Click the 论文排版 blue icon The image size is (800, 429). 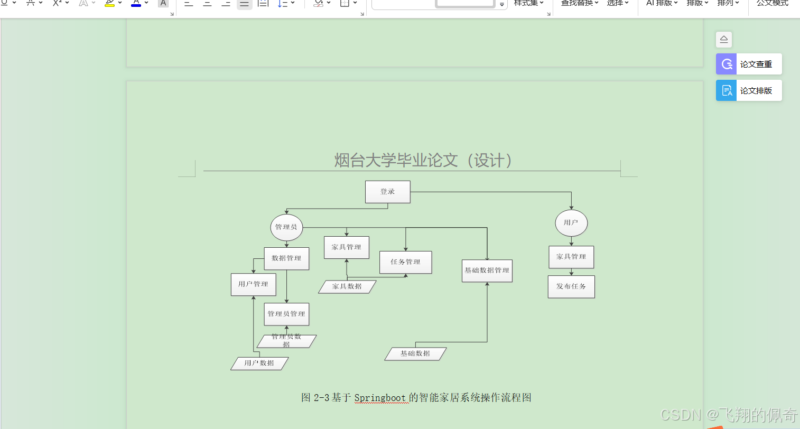727,90
